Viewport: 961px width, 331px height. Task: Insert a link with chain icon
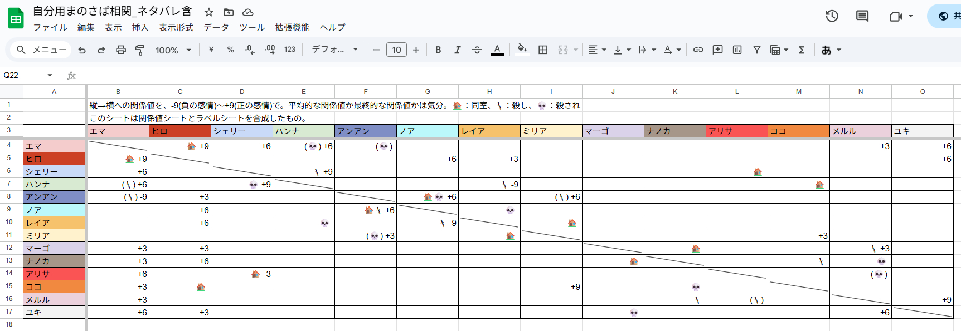tap(698, 50)
